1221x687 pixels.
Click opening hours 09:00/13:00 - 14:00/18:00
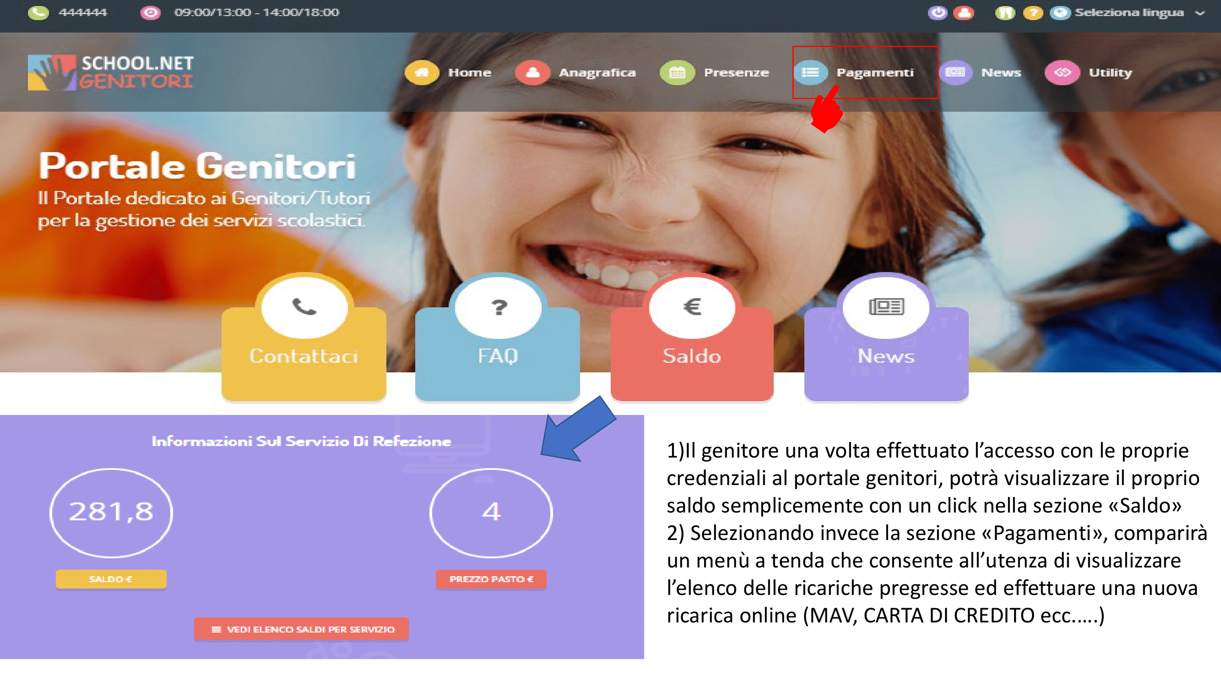[256, 12]
